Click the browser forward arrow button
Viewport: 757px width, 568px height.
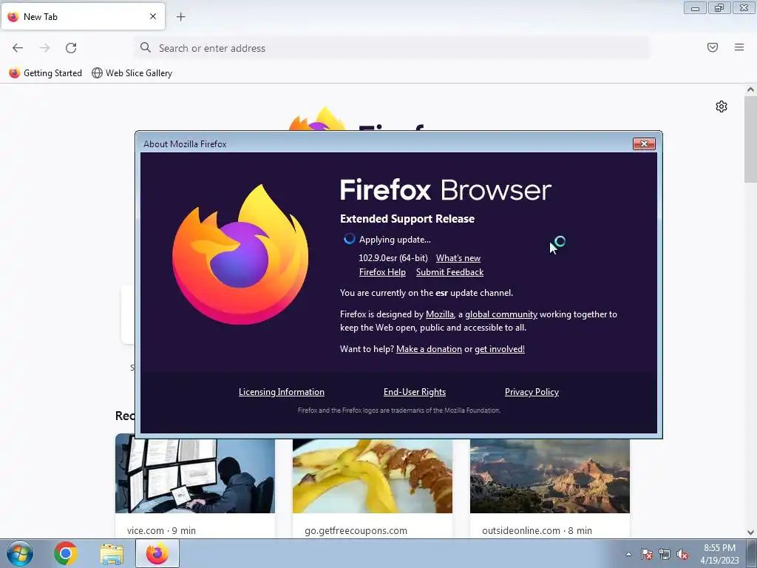point(44,48)
